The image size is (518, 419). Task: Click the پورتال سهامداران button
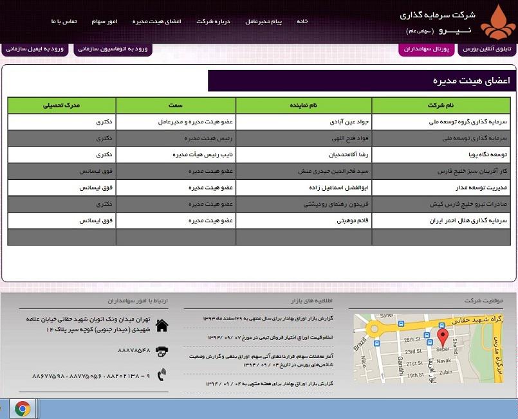coord(427,49)
